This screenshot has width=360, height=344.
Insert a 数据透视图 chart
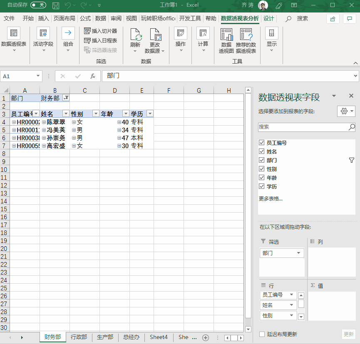[x=226, y=41]
